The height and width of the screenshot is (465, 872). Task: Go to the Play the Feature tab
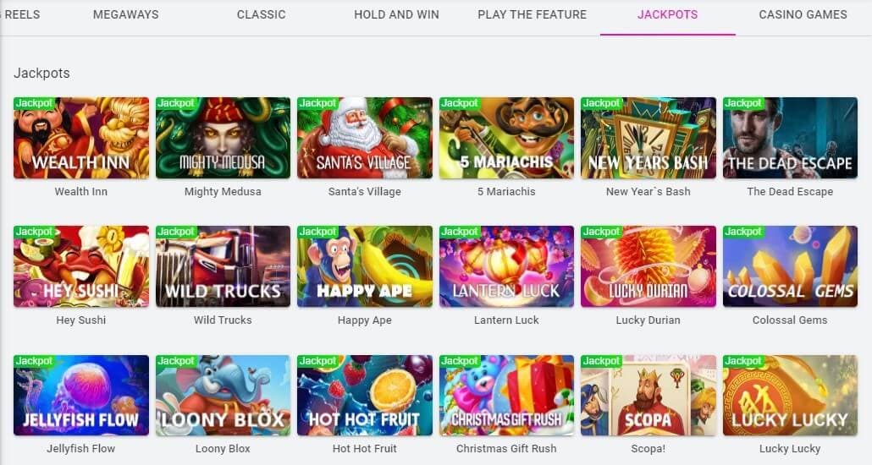click(x=533, y=15)
